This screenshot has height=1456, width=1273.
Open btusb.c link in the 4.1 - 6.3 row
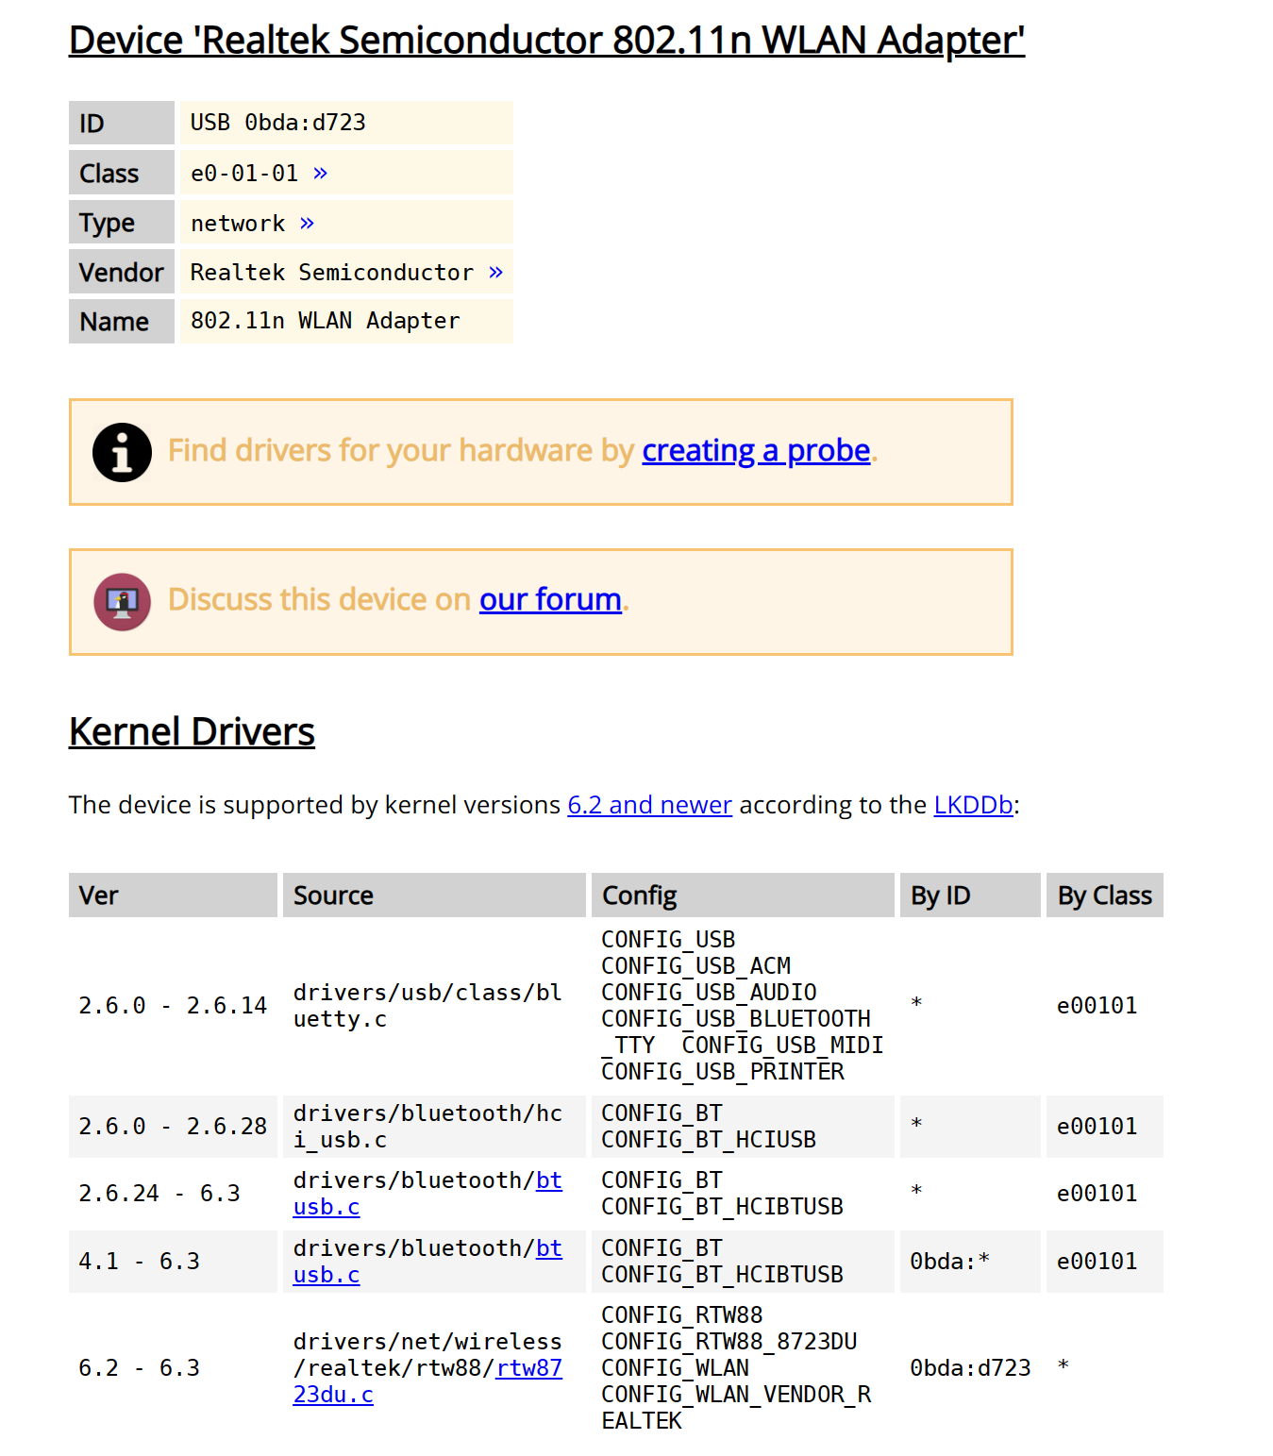pos(427,1262)
